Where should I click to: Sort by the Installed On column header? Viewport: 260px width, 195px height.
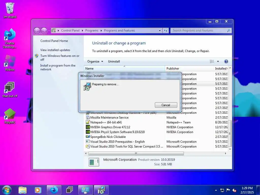click(x=221, y=69)
